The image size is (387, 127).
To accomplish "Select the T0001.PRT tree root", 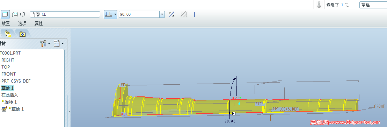I will point(10,53).
